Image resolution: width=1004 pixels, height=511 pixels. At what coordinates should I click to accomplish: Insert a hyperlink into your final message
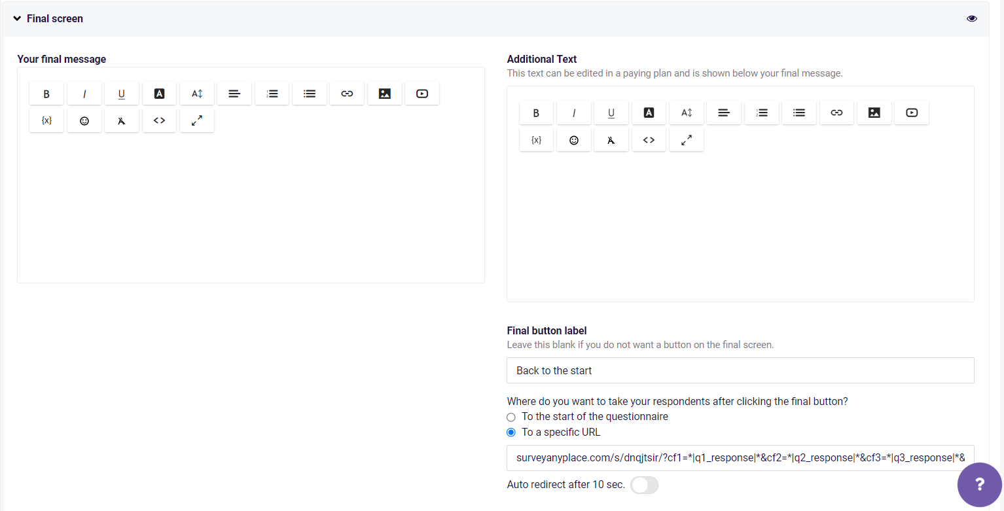(346, 93)
